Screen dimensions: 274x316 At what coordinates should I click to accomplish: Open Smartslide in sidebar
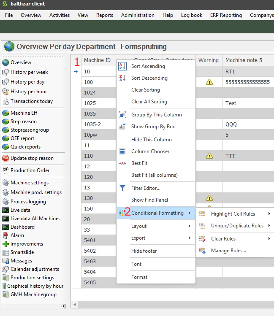click(x=22, y=252)
